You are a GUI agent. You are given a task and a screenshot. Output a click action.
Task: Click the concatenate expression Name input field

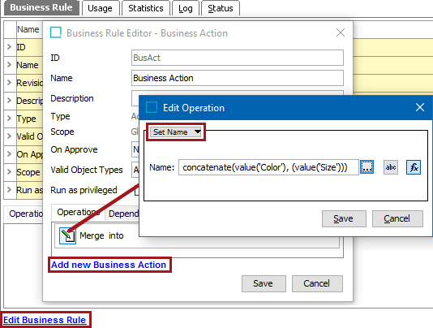point(268,167)
